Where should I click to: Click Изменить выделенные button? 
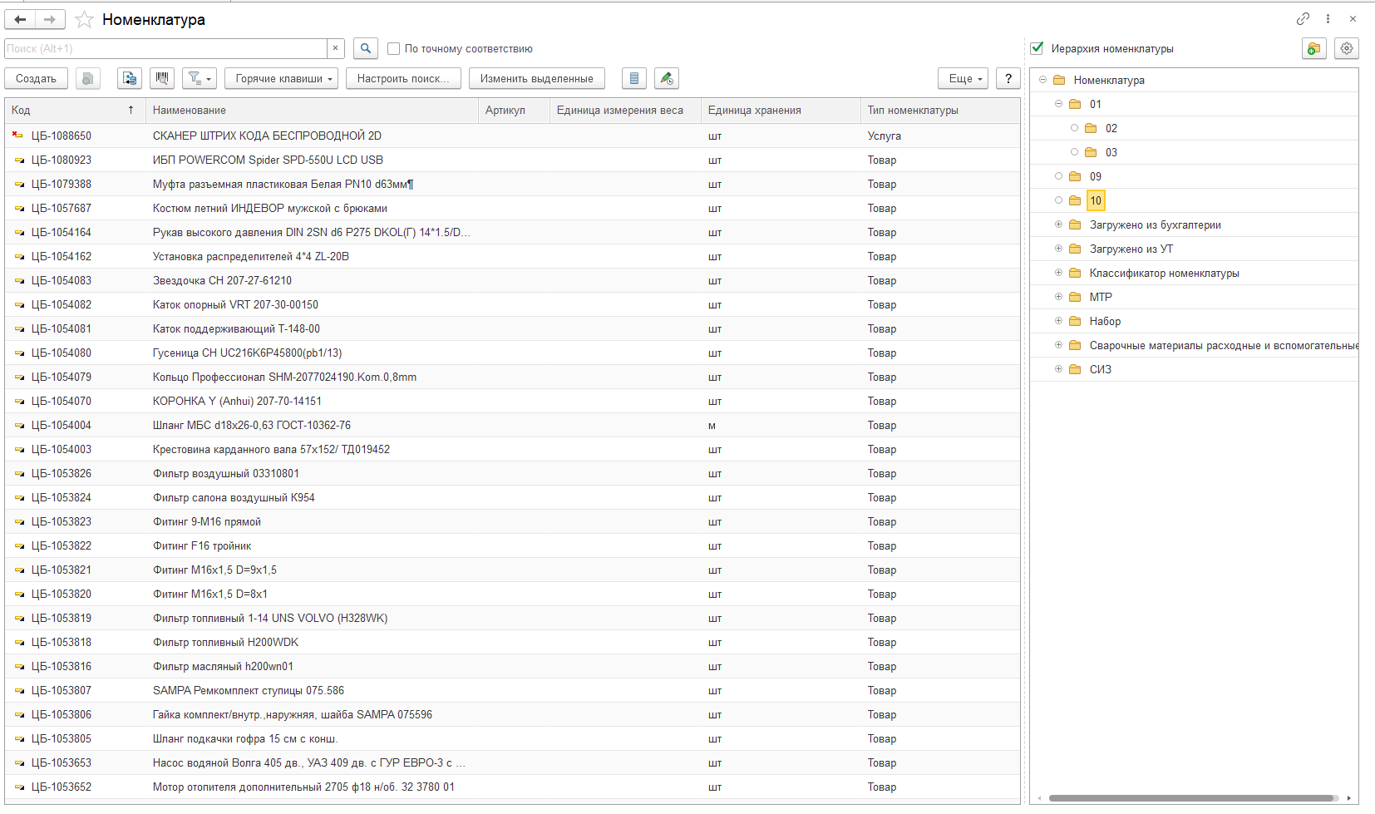(536, 78)
